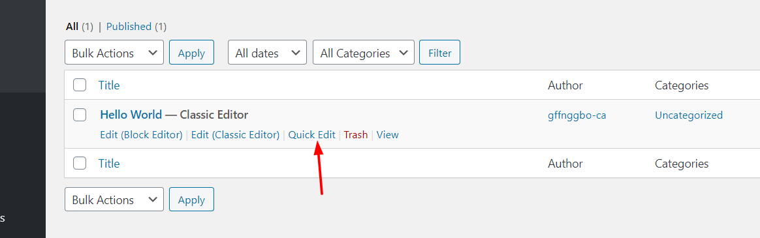Expand the All dates dropdown
The width and height of the screenshot is (760, 238).
tap(267, 53)
